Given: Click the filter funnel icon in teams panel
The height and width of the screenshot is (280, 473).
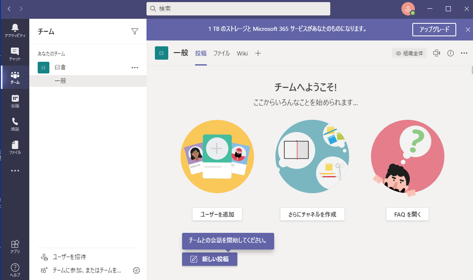Looking at the screenshot, I should pyautogui.click(x=134, y=31).
